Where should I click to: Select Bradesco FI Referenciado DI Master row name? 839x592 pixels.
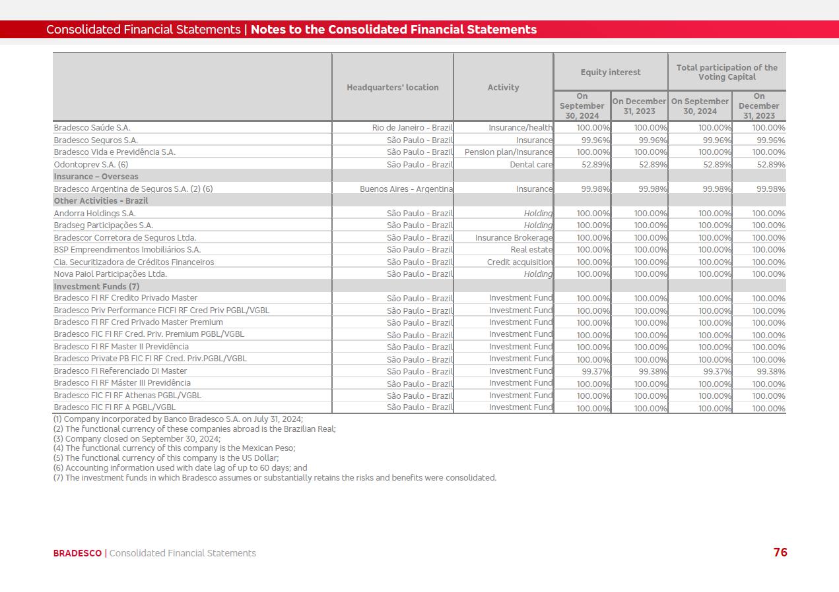tap(120, 371)
